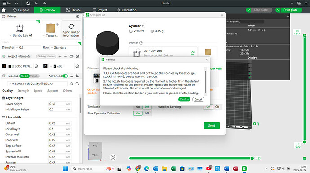Click the AMS sync icon beside Project Filaments
The width and height of the screenshot is (310, 173).
coord(71,56)
